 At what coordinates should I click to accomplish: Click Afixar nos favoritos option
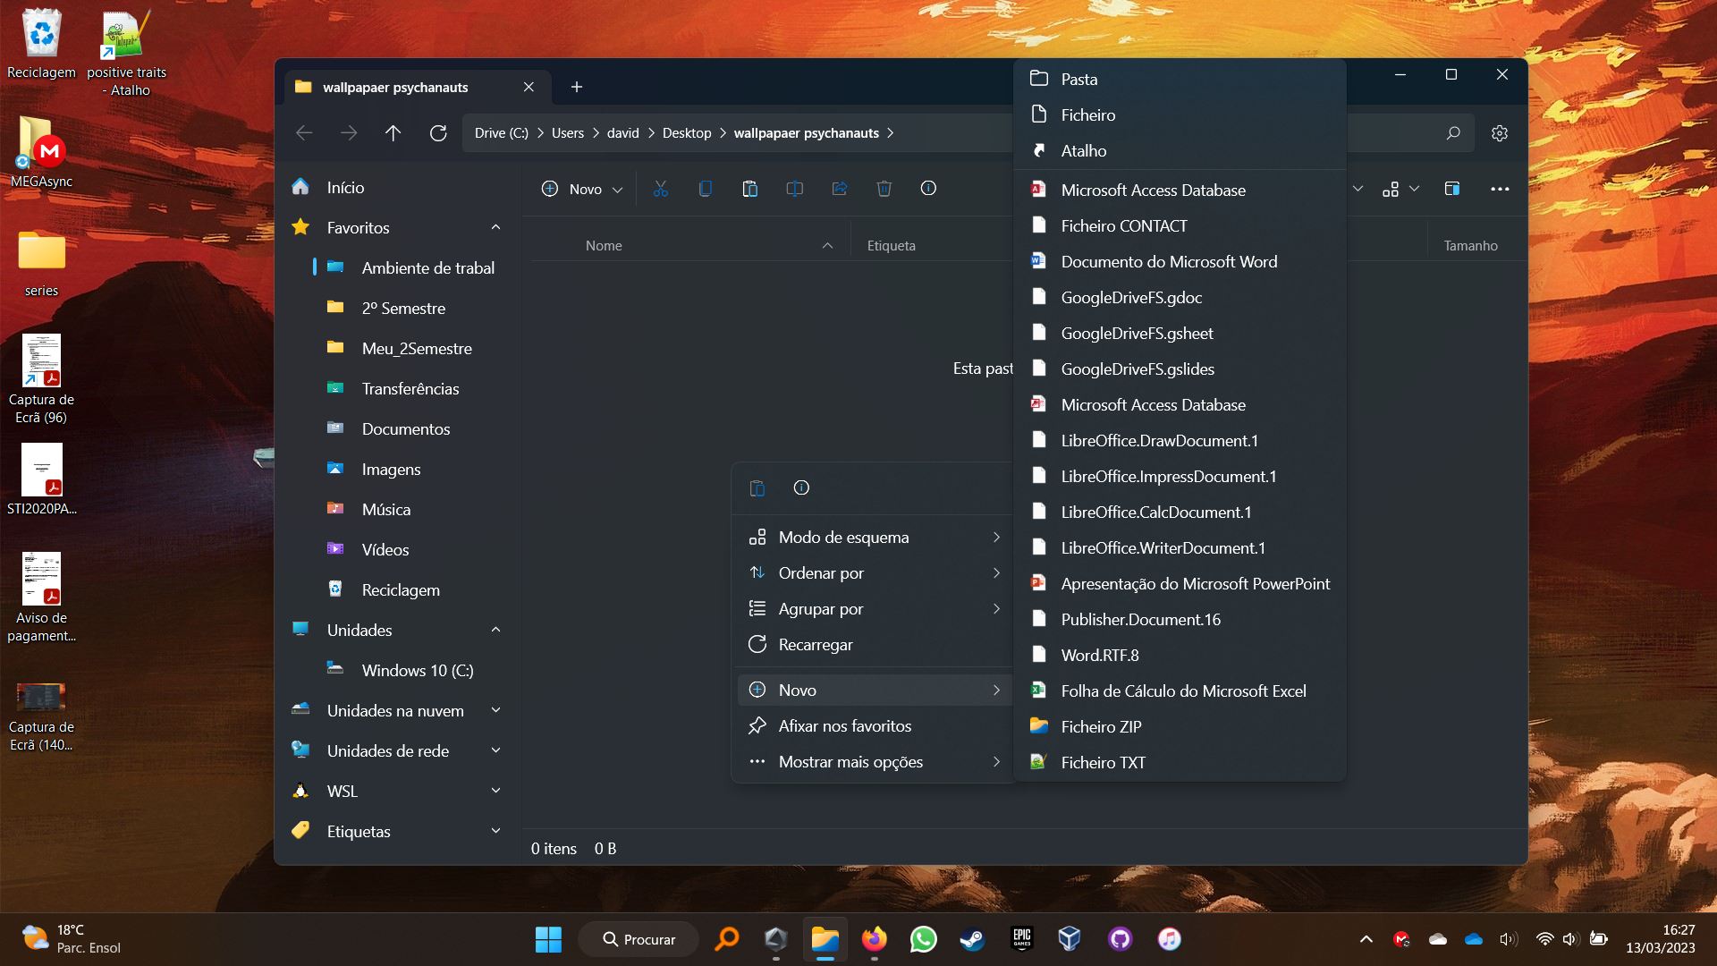(x=844, y=725)
